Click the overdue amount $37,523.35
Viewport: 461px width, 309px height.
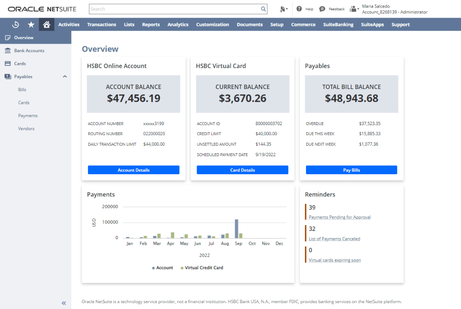pos(370,124)
